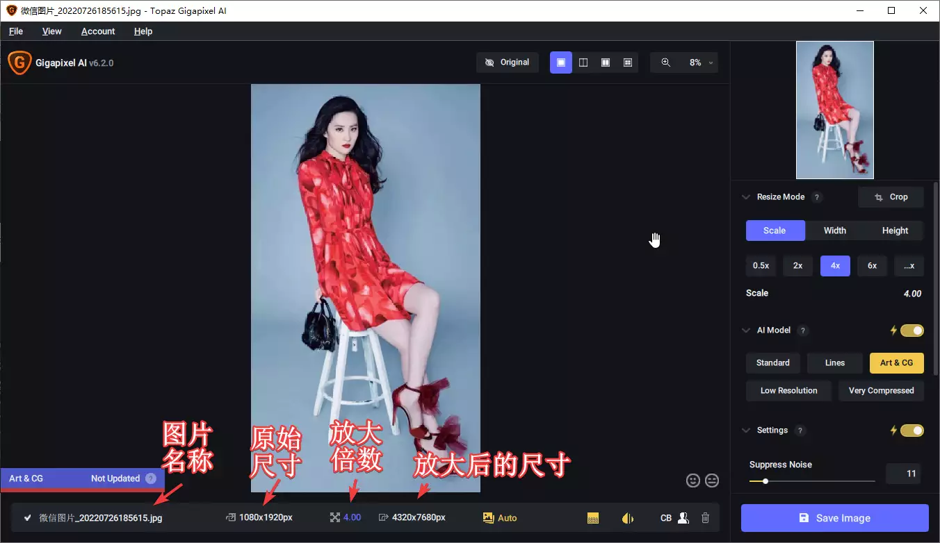Viewport: 940px width, 543px height.
Task: Open the Help menu
Action: pyautogui.click(x=143, y=31)
